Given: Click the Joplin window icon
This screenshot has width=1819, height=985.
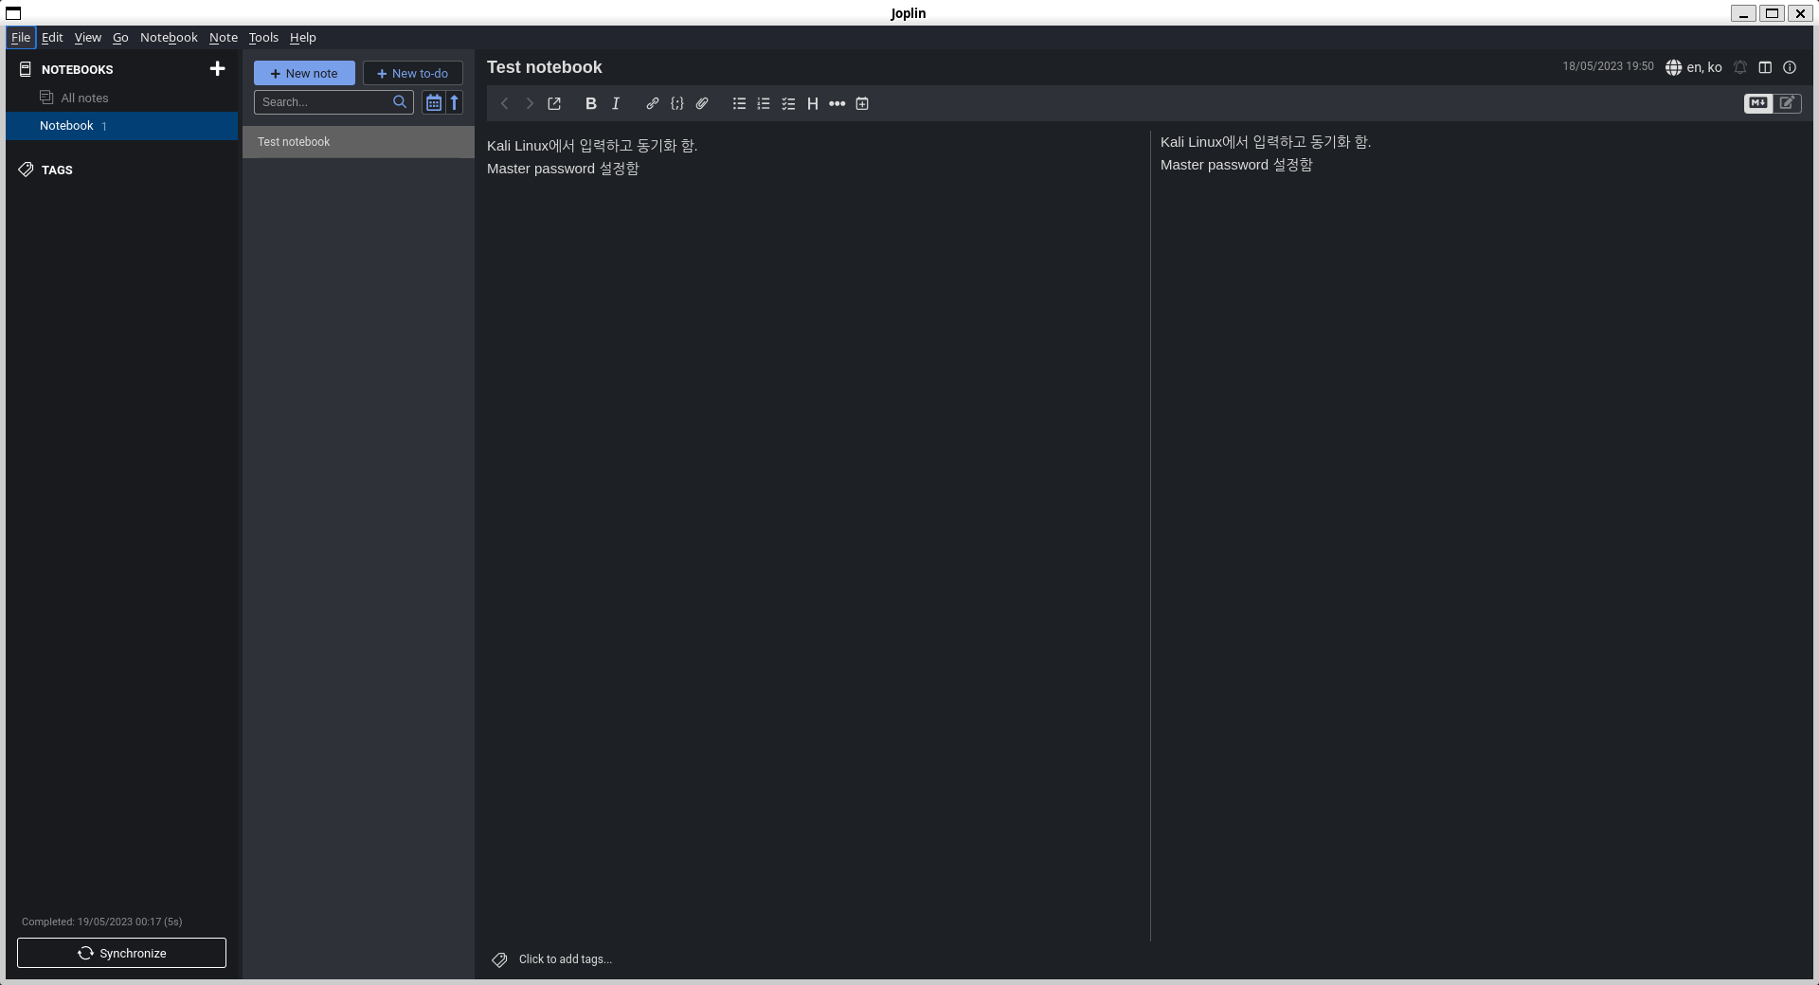Looking at the screenshot, I should (x=13, y=12).
